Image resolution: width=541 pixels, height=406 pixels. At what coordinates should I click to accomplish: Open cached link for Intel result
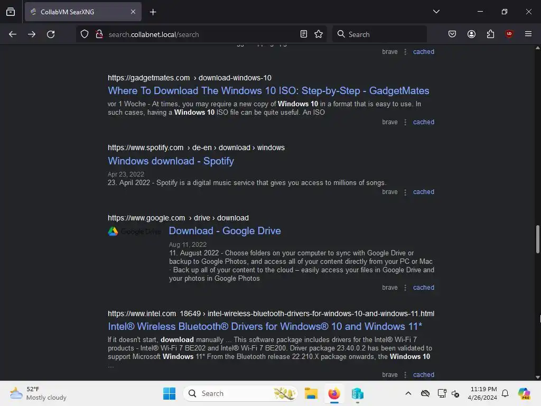[x=424, y=375]
